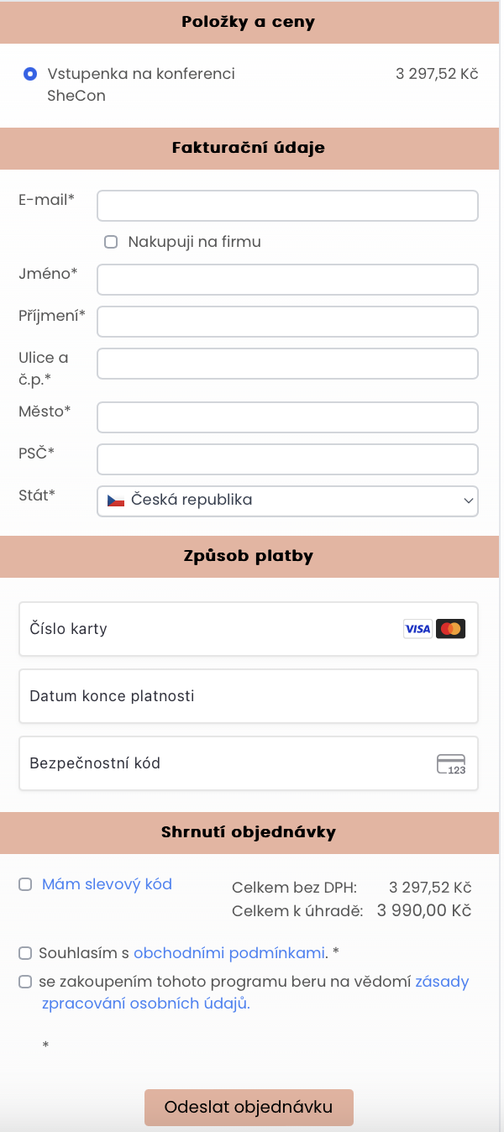The height and width of the screenshot is (1132, 504).
Task: Tick the Mám slevový kód checkbox
Action: 25,884
